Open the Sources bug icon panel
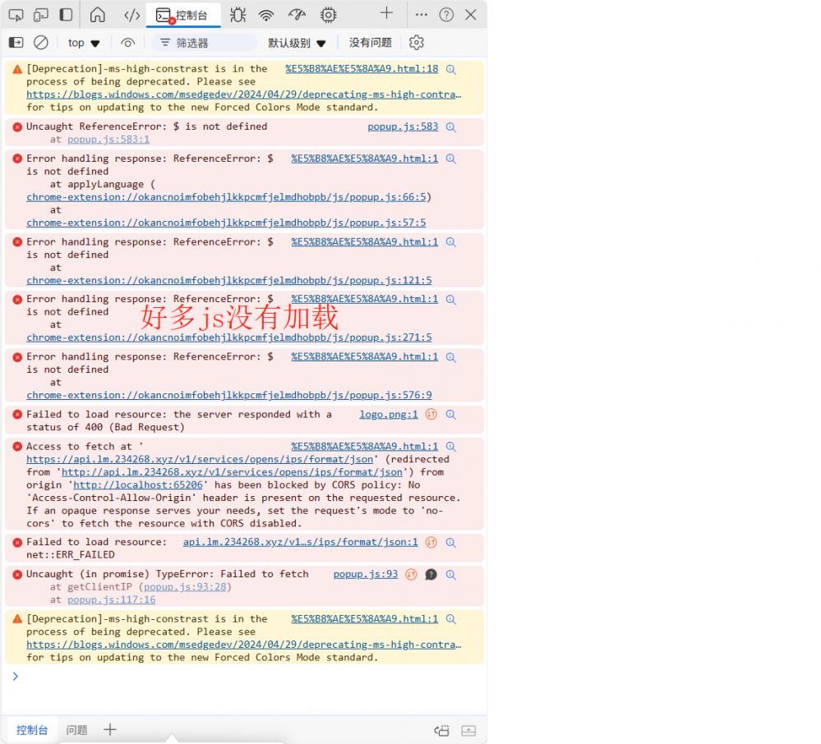This screenshot has height=744, width=821. coord(238,15)
